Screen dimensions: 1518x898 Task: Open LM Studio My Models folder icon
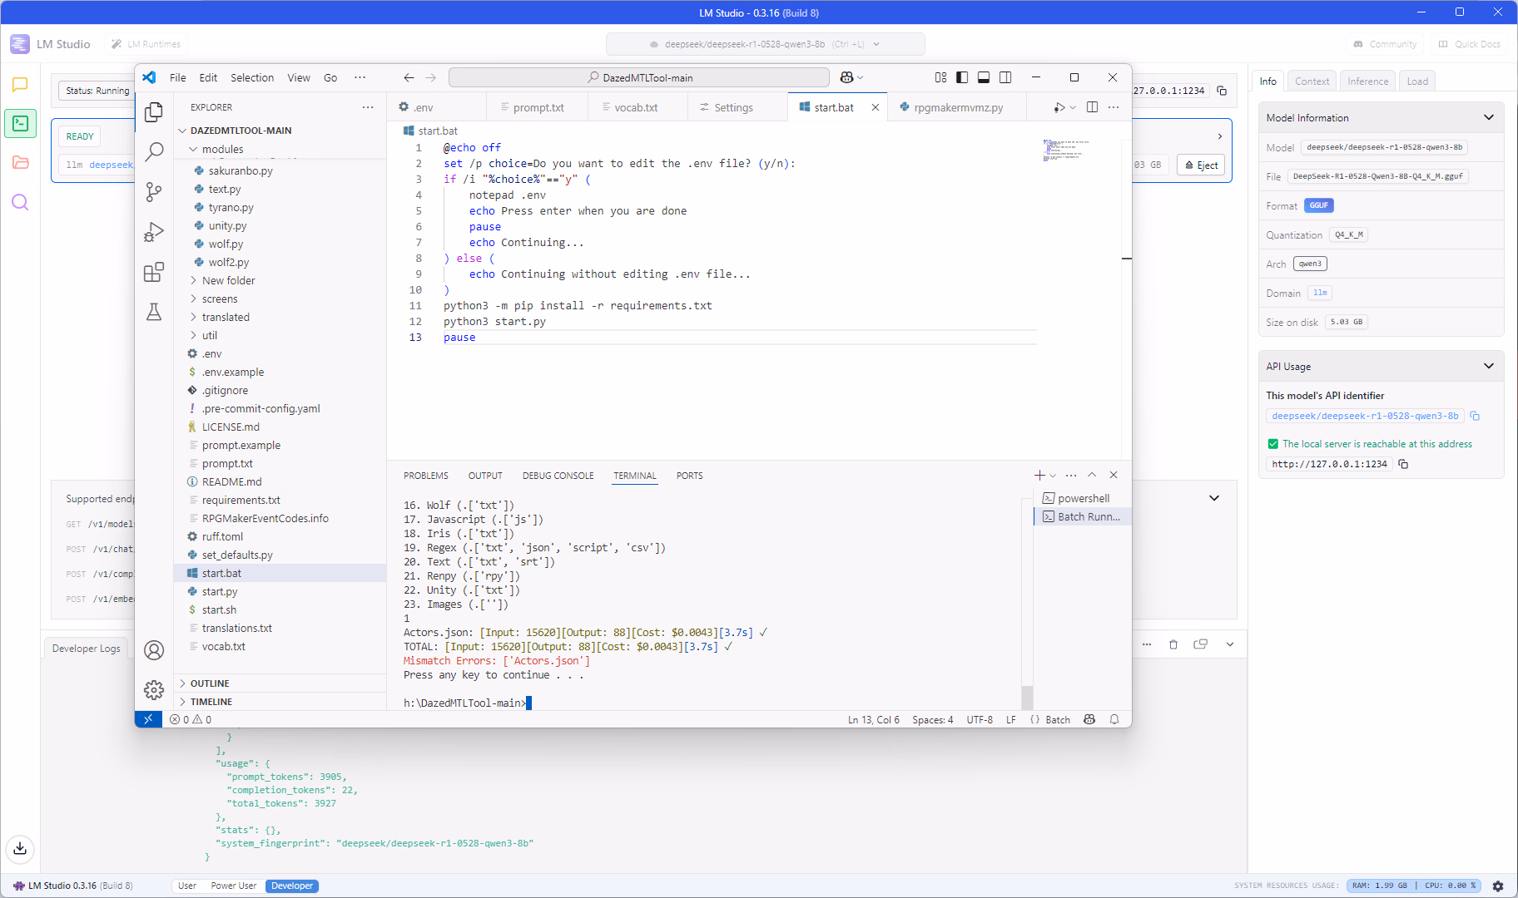pyautogui.click(x=20, y=163)
